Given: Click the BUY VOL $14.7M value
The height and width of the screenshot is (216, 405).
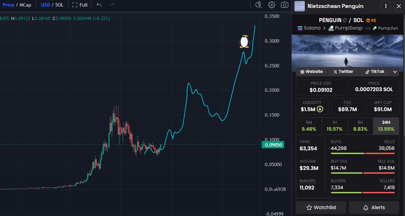Looking at the screenshot, I should click(x=338, y=168).
